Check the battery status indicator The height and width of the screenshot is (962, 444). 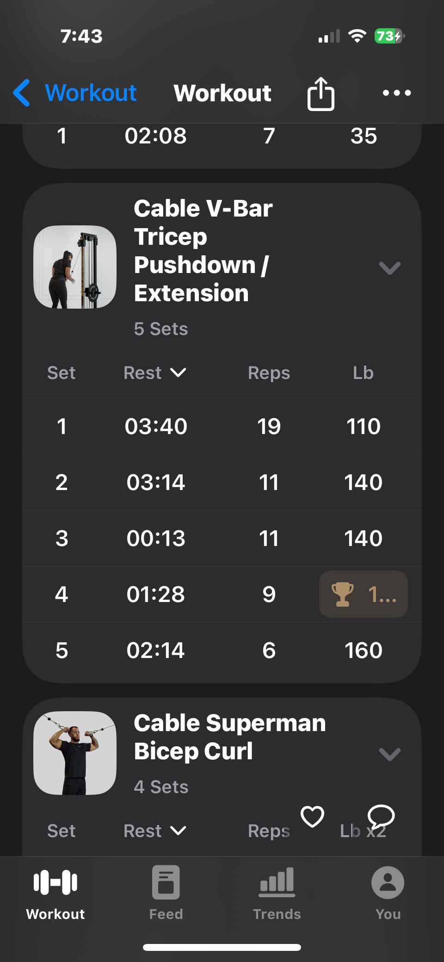(x=389, y=36)
